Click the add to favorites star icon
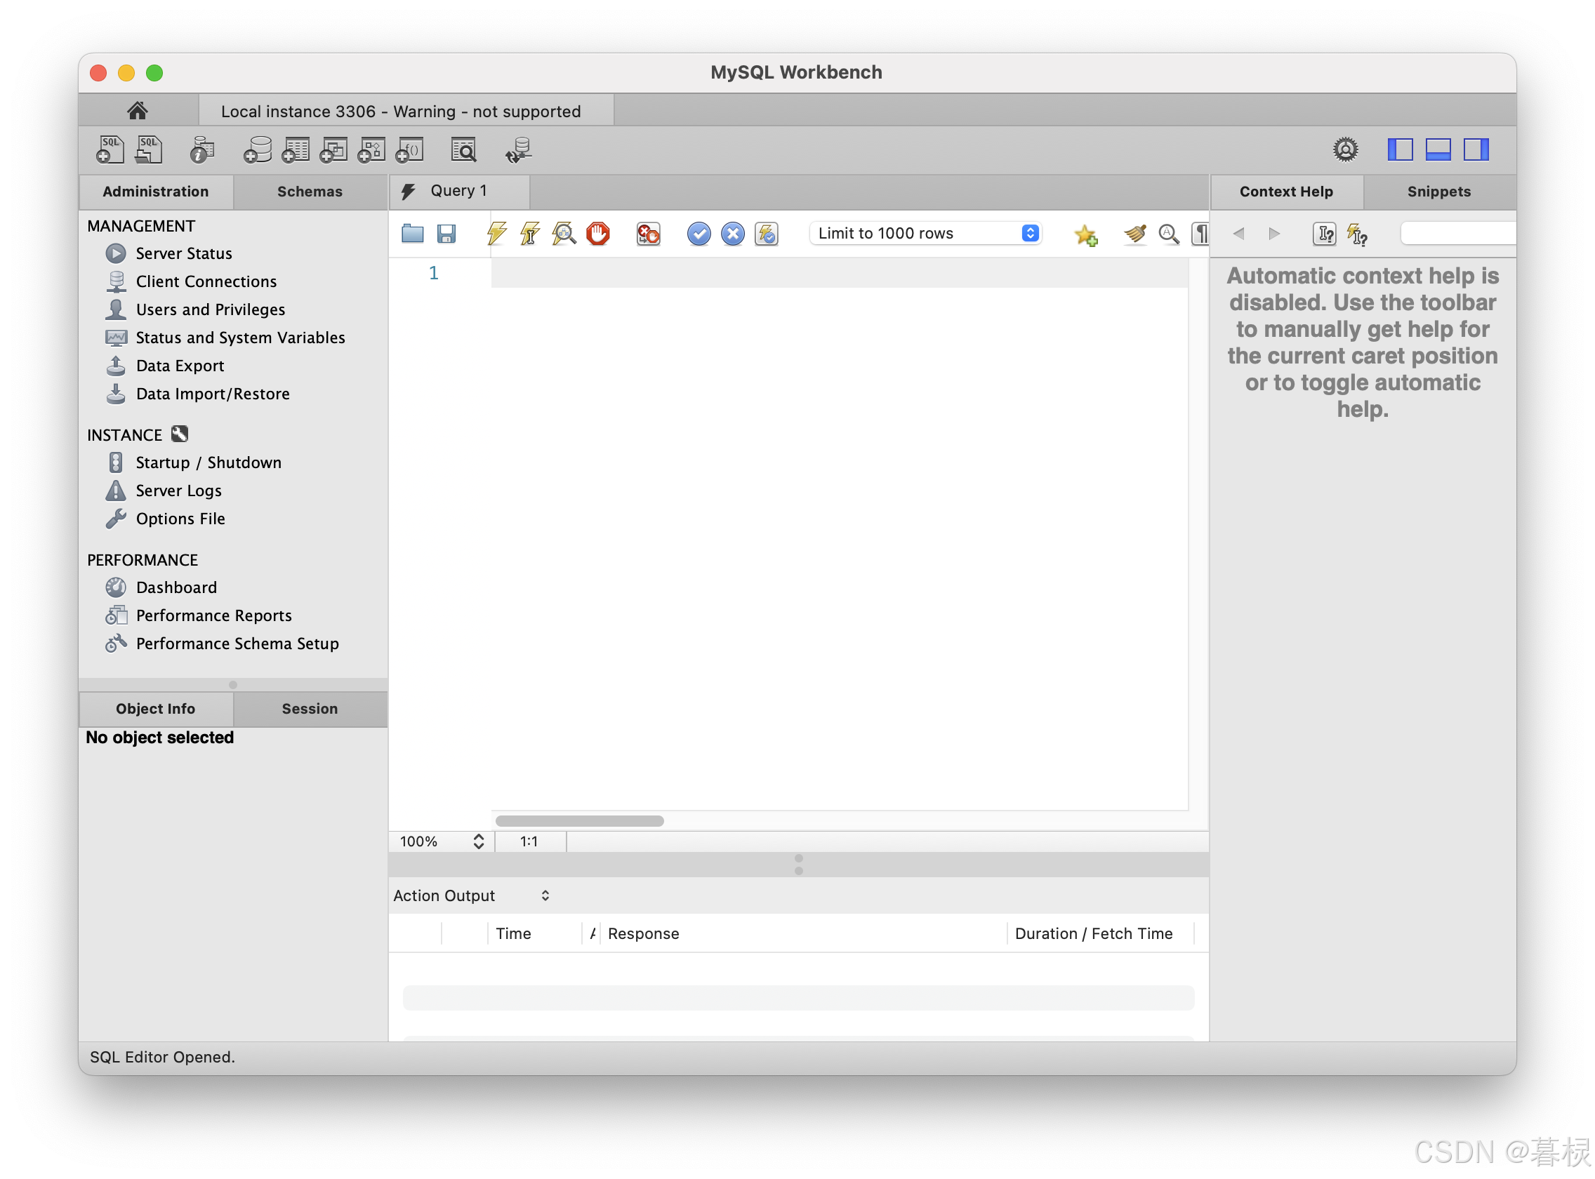The height and width of the screenshot is (1179, 1595). point(1085,234)
